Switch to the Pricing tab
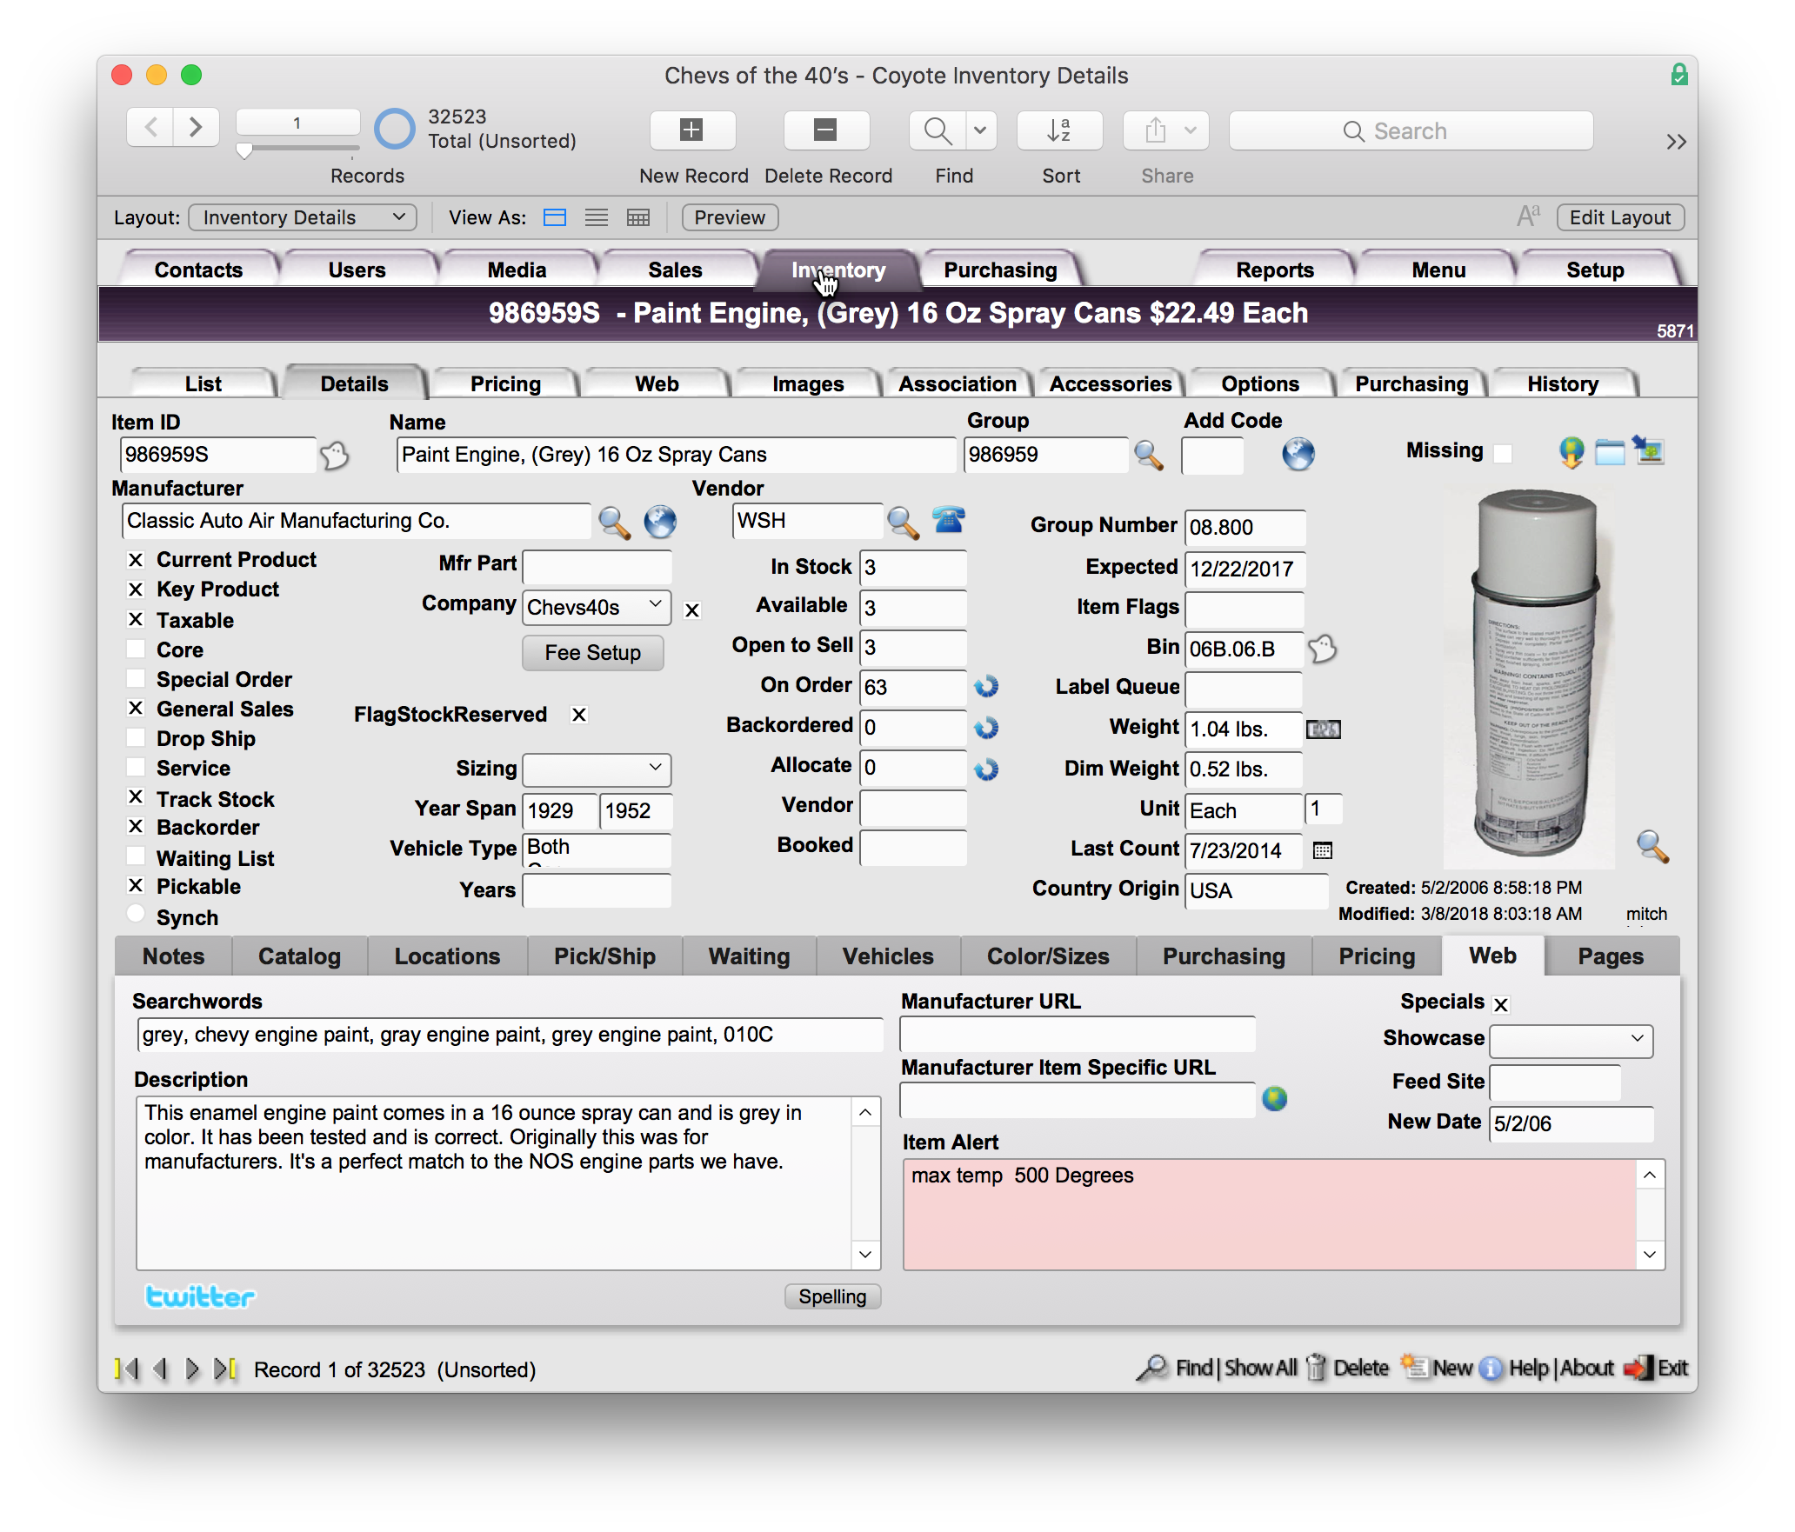 pyautogui.click(x=505, y=383)
